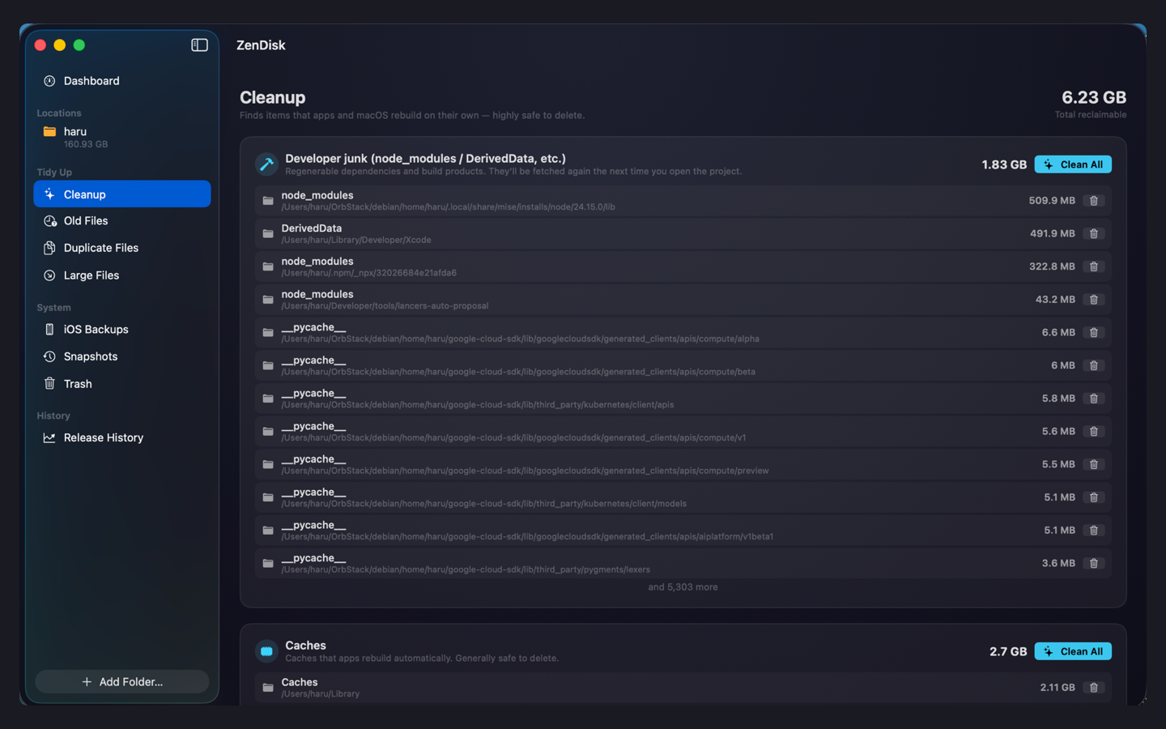Viewport: 1166px width, 729px height.
Task: Click folder icon of lancers-auto-proposal node_modules row
Action: (x=268, y=300)
